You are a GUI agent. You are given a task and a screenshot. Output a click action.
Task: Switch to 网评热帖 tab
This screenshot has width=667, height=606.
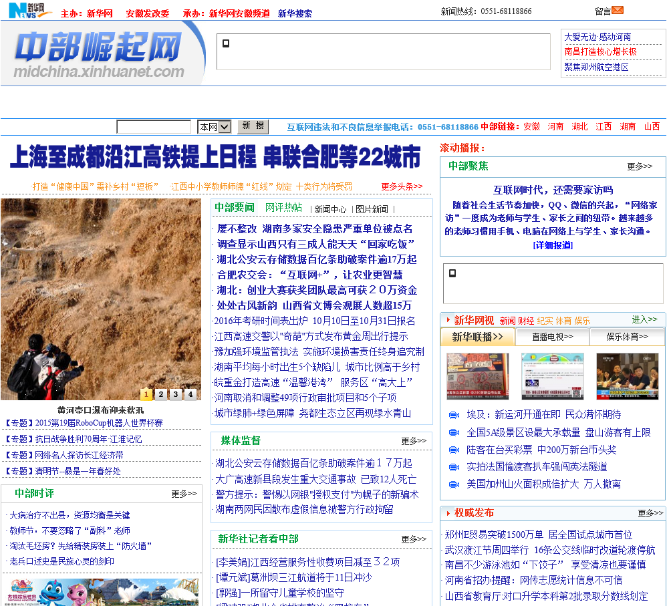(x=284, y=208)
